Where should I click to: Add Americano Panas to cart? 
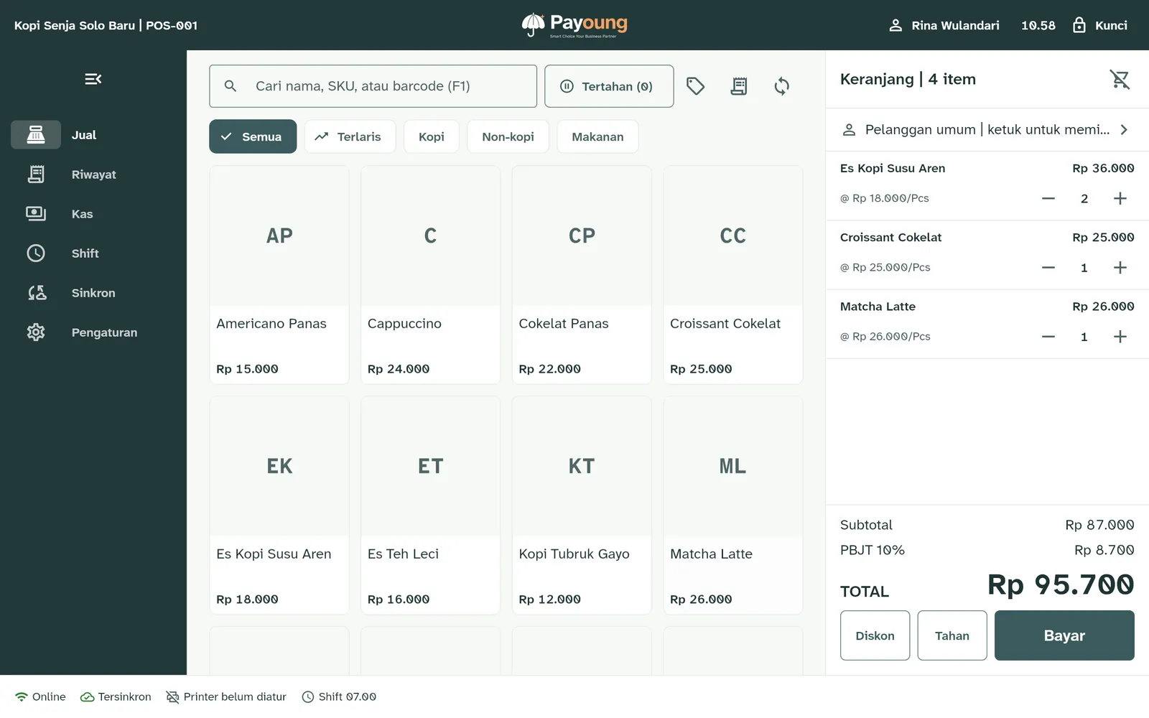[279, 275]
